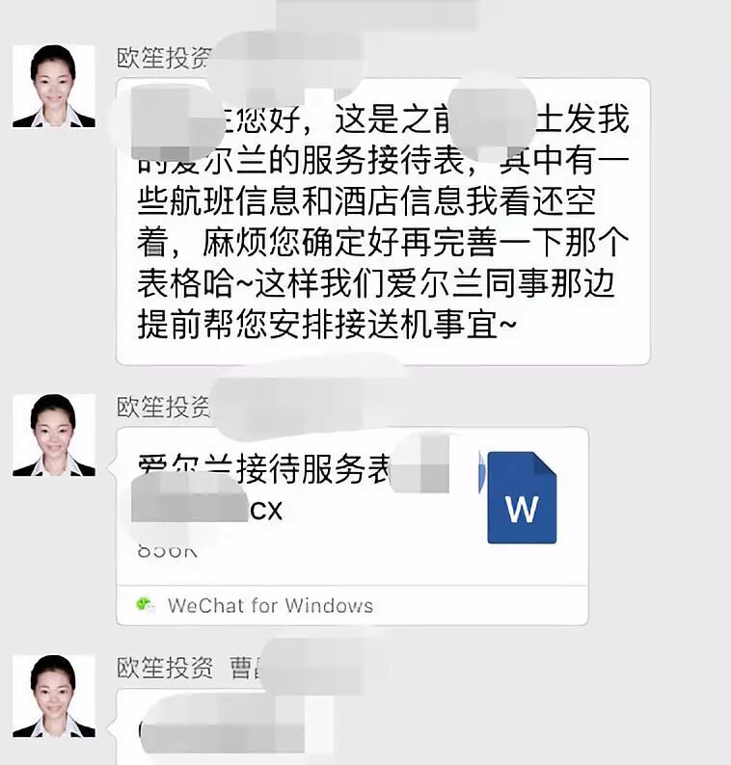Click the file extension text ending in CX
This screenshot has height=765, width=731.
click(266, 511)
